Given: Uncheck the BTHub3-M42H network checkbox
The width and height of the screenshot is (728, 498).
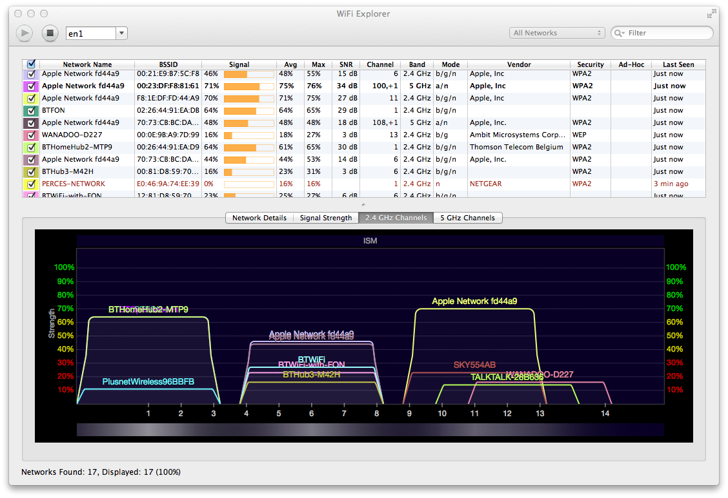Looking at the screenshot, I should [x=31, y=172].
